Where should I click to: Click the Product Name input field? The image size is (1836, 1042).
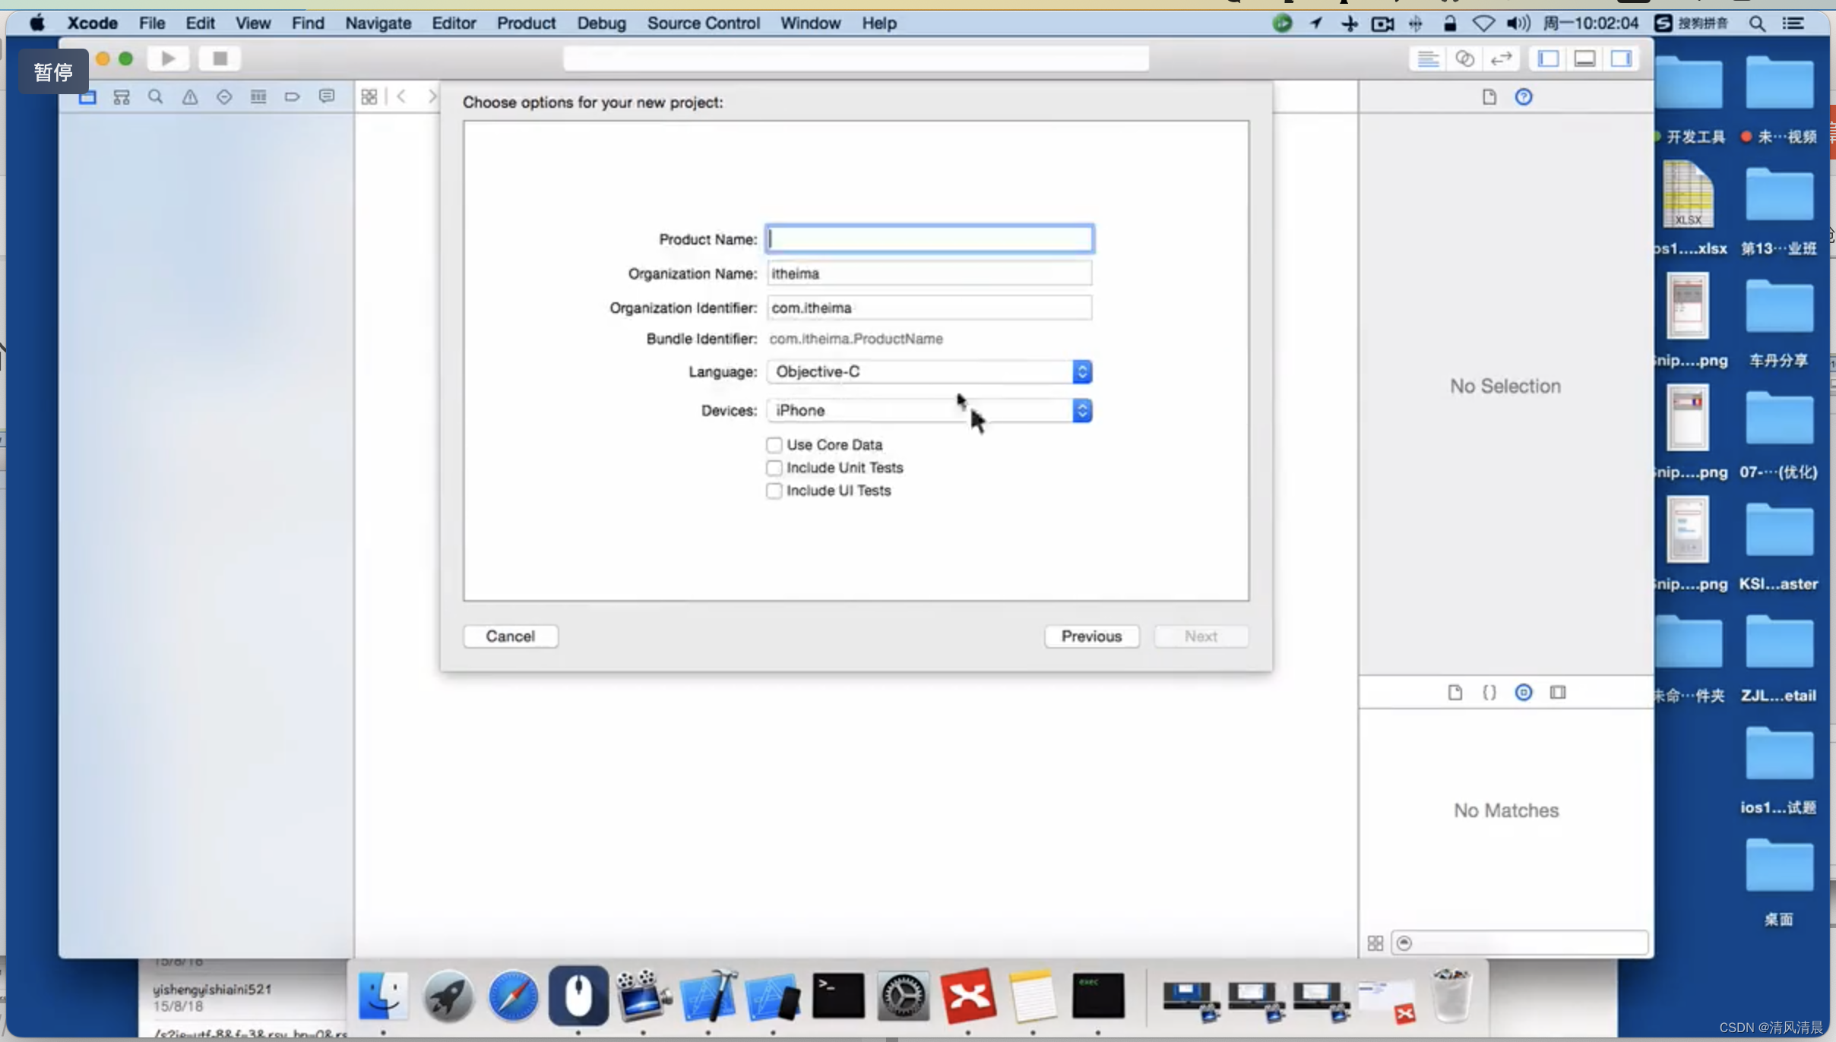(x=929, y=238)
